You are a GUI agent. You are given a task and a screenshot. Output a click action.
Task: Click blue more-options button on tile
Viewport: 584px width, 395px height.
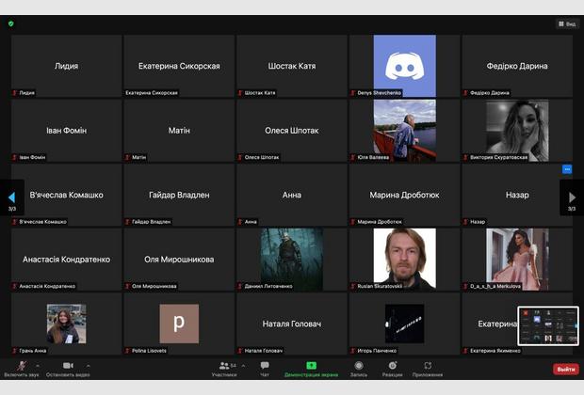point(567,169)
